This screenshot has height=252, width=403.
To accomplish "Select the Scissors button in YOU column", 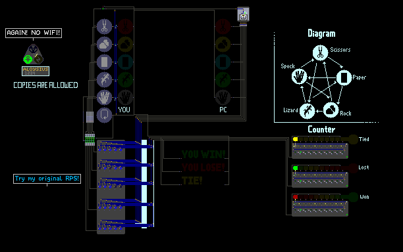I will coord(104,26).
